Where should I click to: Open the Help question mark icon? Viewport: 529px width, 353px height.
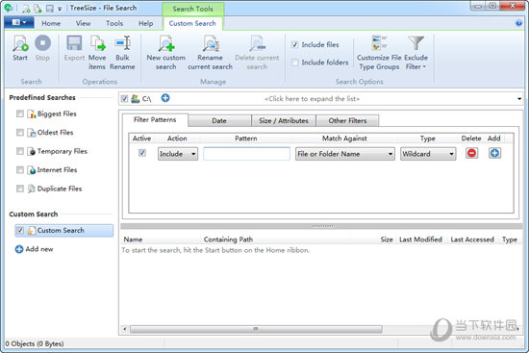(x=518, y=23)
